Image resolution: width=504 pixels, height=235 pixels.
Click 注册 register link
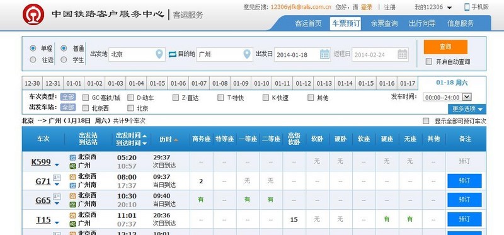(389, 7)
